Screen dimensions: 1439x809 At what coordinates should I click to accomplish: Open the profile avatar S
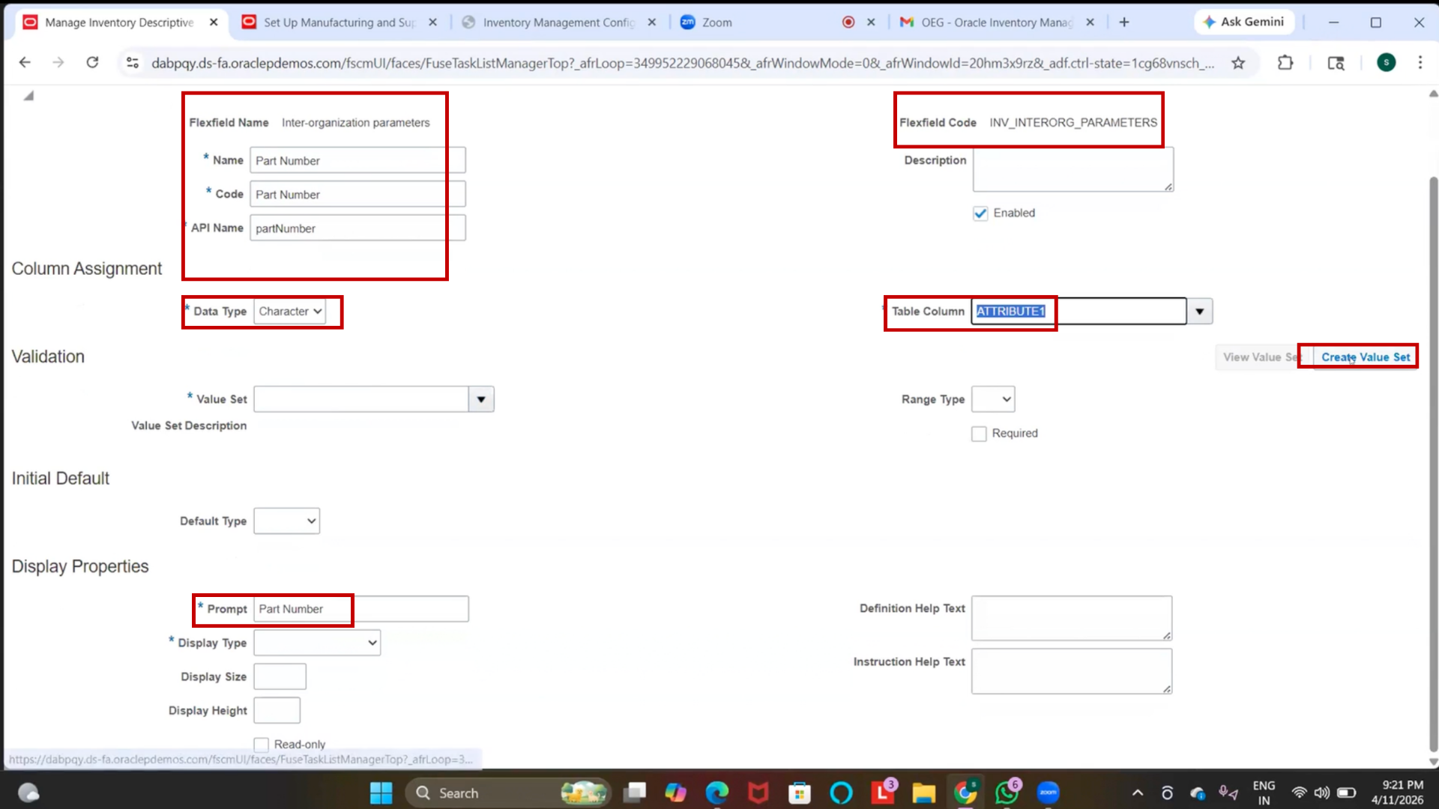click(x=1386, y=63)
